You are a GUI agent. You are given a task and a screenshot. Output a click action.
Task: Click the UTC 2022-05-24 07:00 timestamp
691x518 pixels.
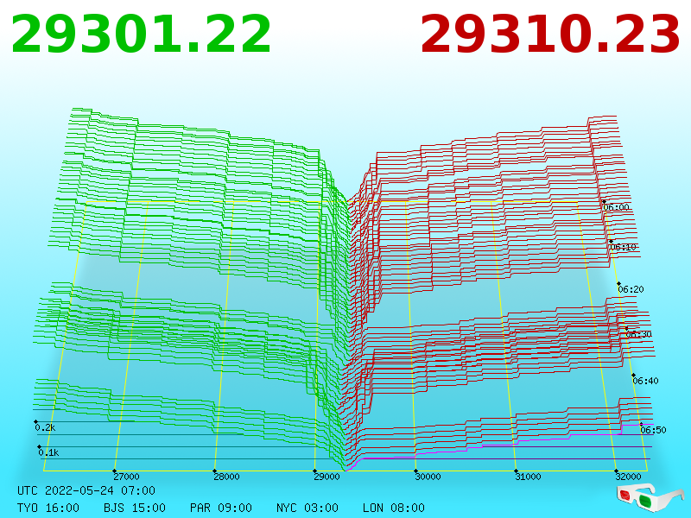(x=86, y=490)
